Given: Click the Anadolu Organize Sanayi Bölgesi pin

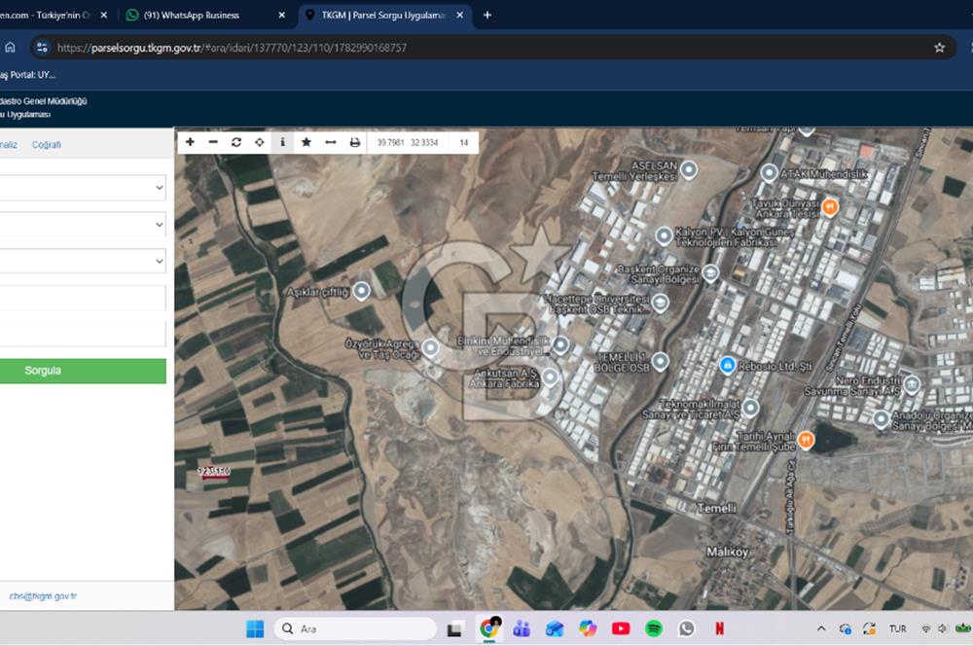Looking at the screenshot, I should coord(882,419).
